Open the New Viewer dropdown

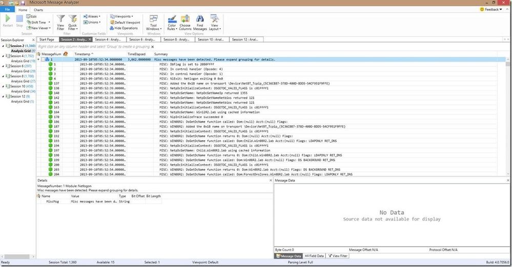tap(38, 28)
